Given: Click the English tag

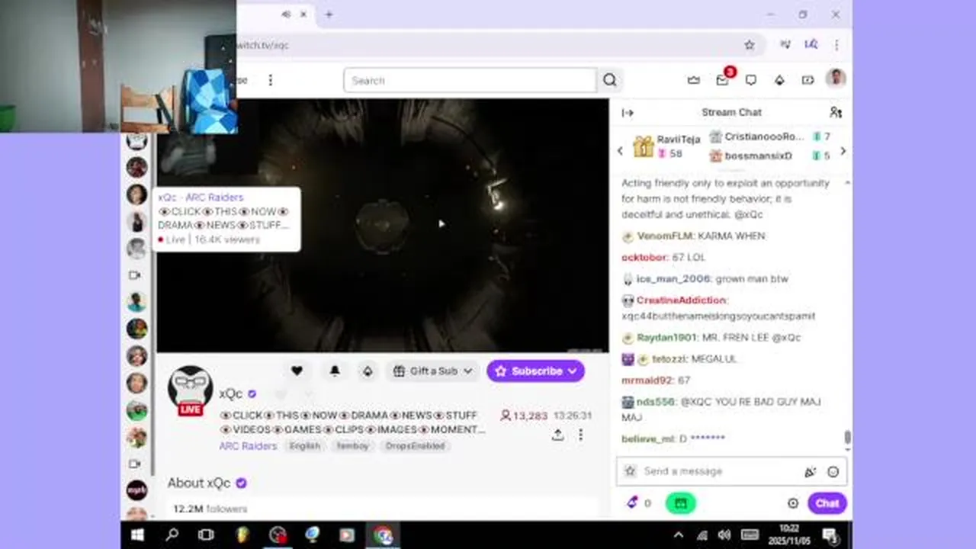Looking at the screenshot, I should 305,446.
